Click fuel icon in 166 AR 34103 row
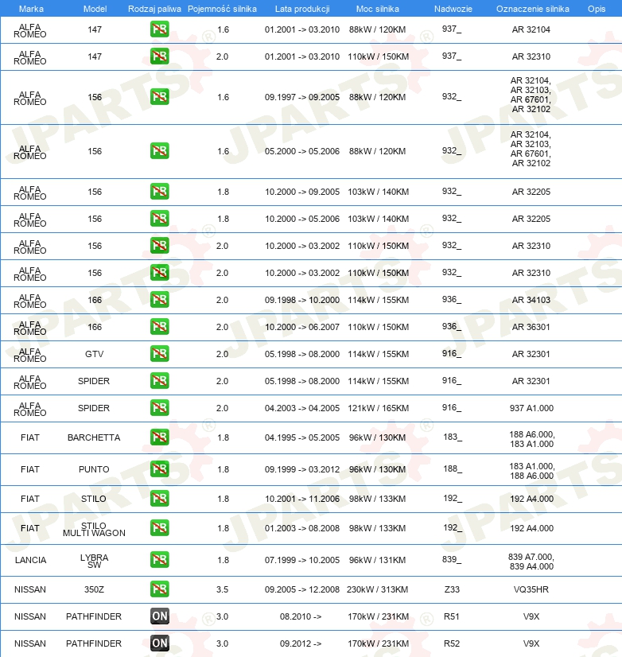 click(x=159, y=300)
